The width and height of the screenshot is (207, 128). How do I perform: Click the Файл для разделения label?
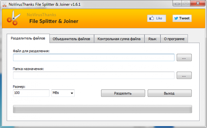click(x=31, y=51)
